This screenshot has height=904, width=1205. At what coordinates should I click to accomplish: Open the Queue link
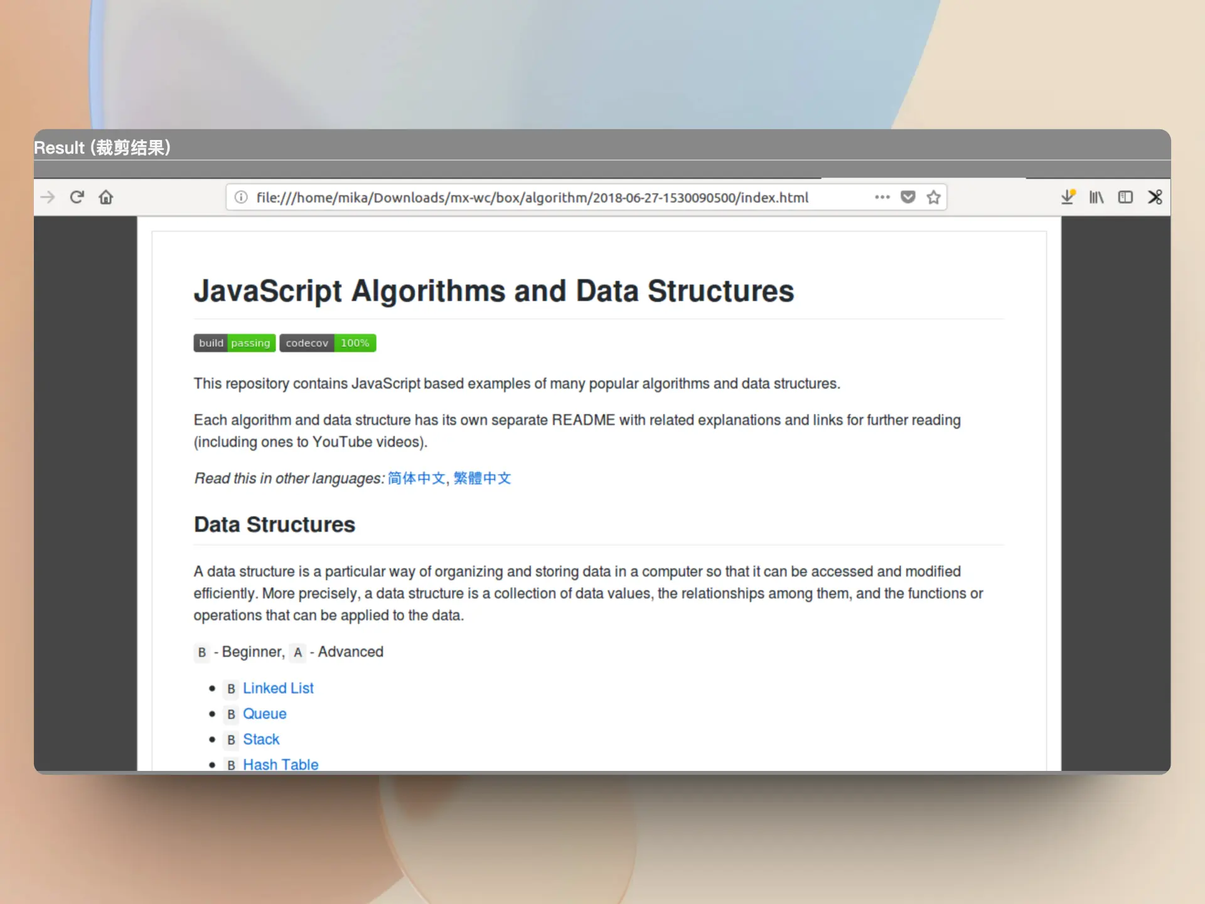(264, 714)
